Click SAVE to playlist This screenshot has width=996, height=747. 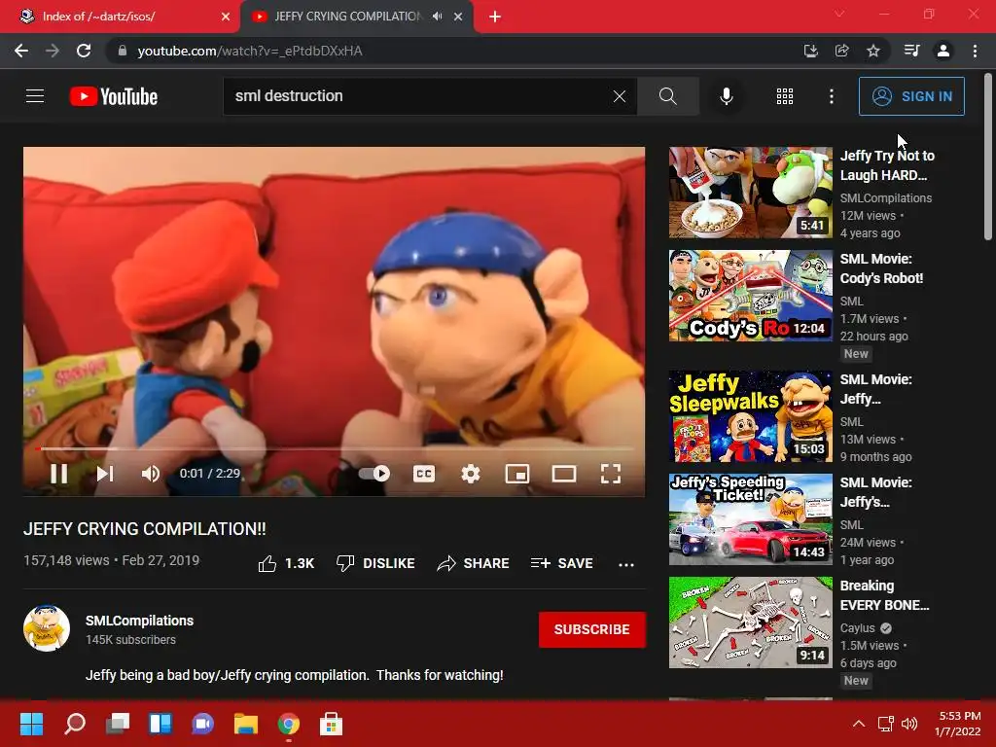click(x=561, y=563)
